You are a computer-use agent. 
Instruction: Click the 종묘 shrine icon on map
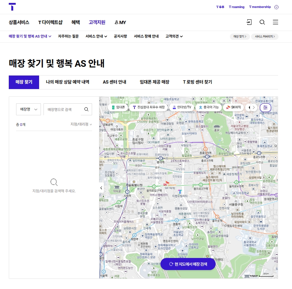pos(217,127)
